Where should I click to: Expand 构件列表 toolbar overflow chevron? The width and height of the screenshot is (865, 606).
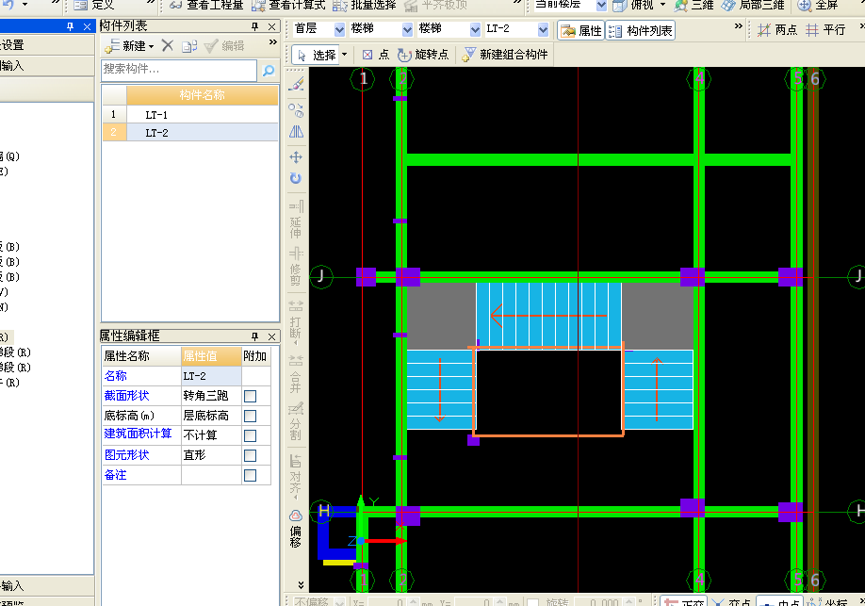pyautogui.click(x=272, y=42)
